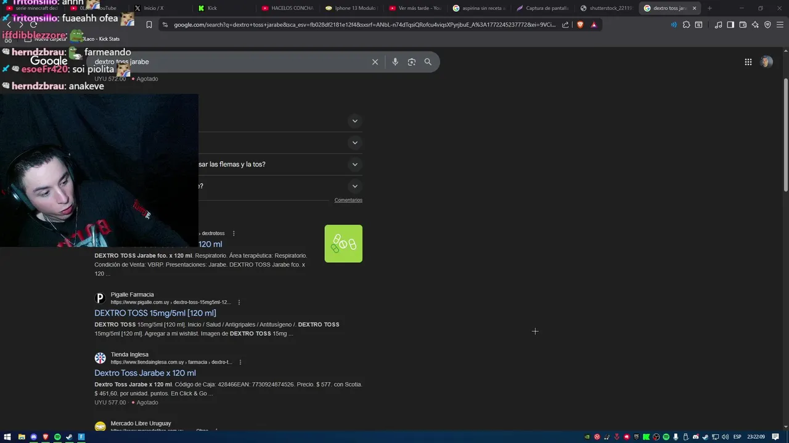This screenshot has width=789, height=443.
Task: Switch to the Inicio / X tab
Action: 159,8
